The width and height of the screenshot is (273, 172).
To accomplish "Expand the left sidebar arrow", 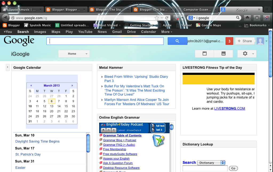I will 7,67.
